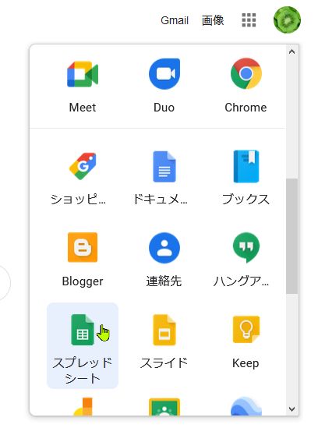Toggle the Google apps grid launcher
The width and height of the screenshot is (318, 435).
pos(249,20)
